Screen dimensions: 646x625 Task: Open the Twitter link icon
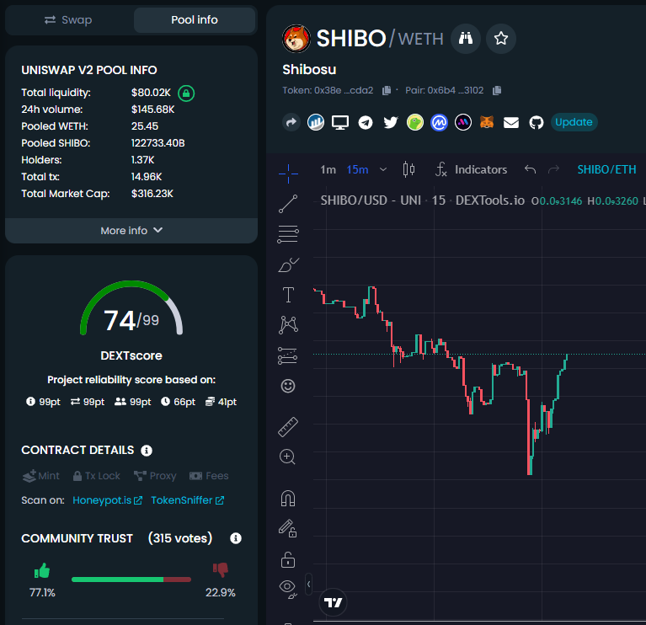coord(391,122)
